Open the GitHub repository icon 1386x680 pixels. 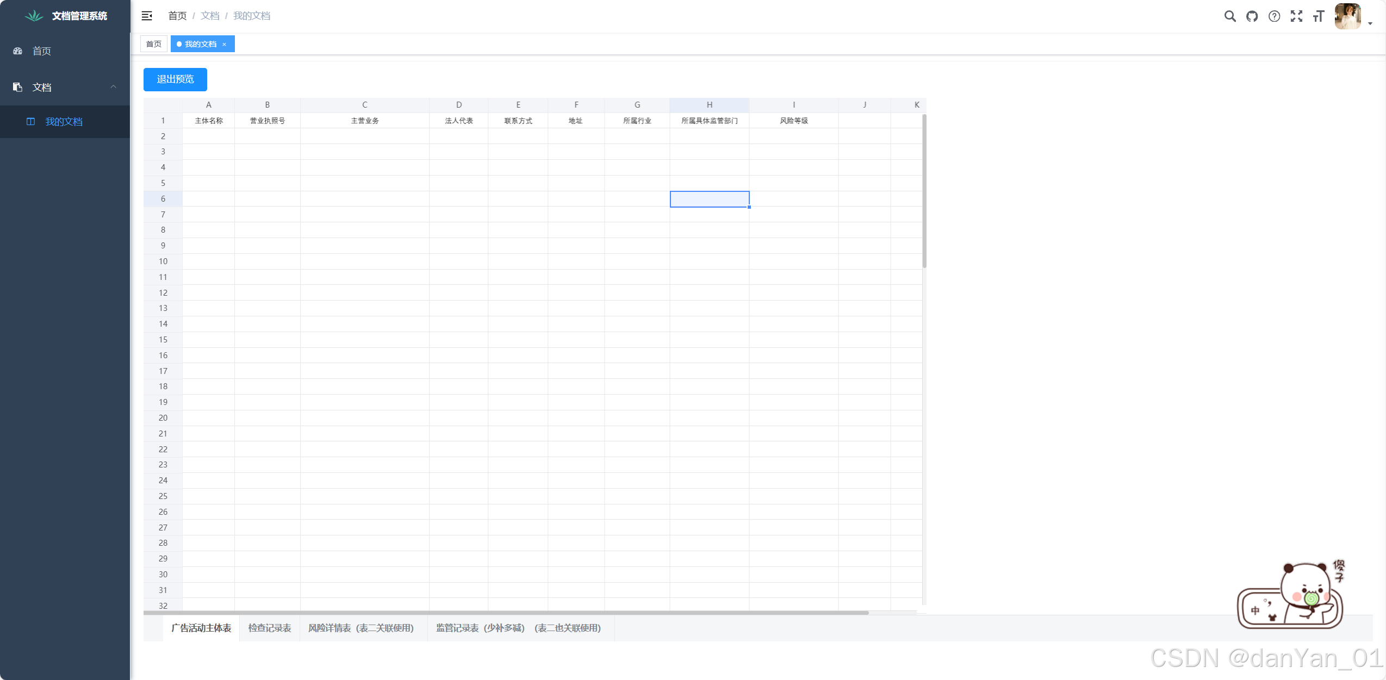(x=1252, y=16)
